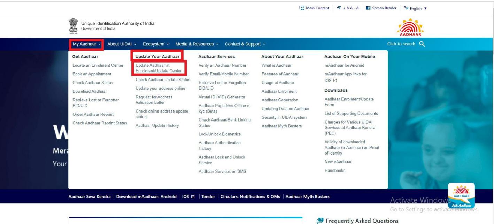Click Locate an Enrolment Center
Viewport: 494px width, 224px height.
99,65
